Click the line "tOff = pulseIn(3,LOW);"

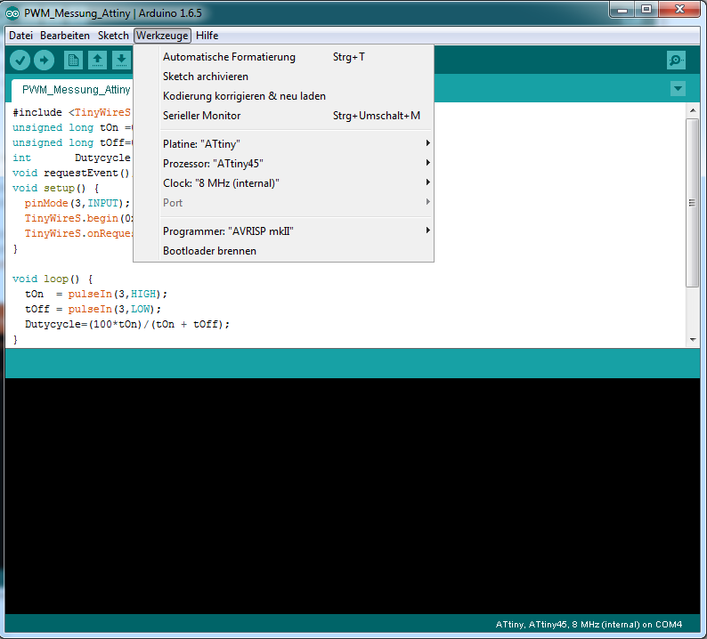[x=93, y=309]
